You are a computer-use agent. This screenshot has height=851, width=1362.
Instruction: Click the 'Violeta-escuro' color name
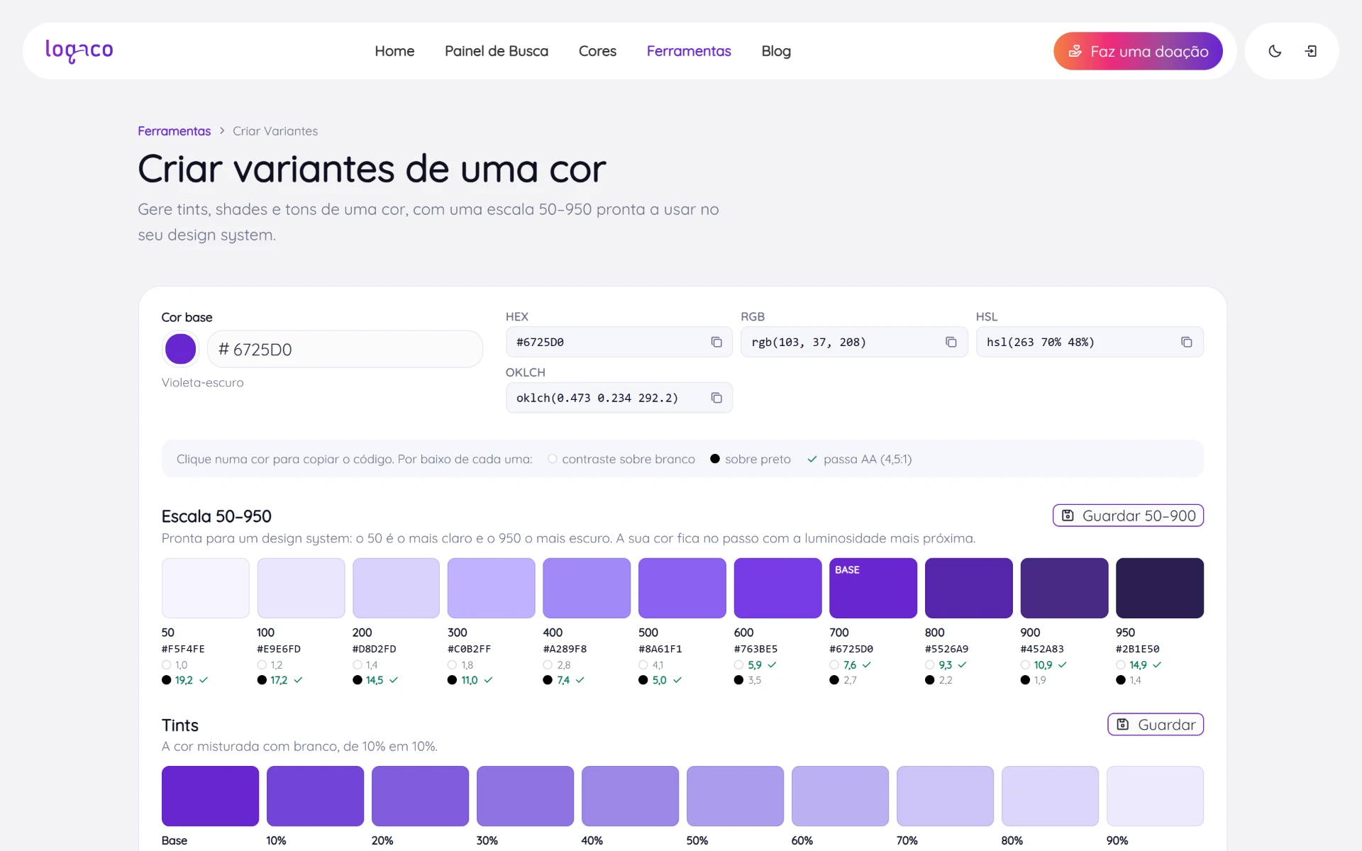coord(202,382)
